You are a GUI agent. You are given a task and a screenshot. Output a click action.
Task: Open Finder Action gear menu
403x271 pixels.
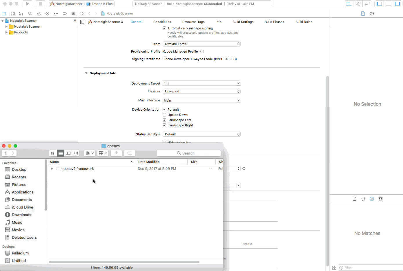tap(90, 153)
